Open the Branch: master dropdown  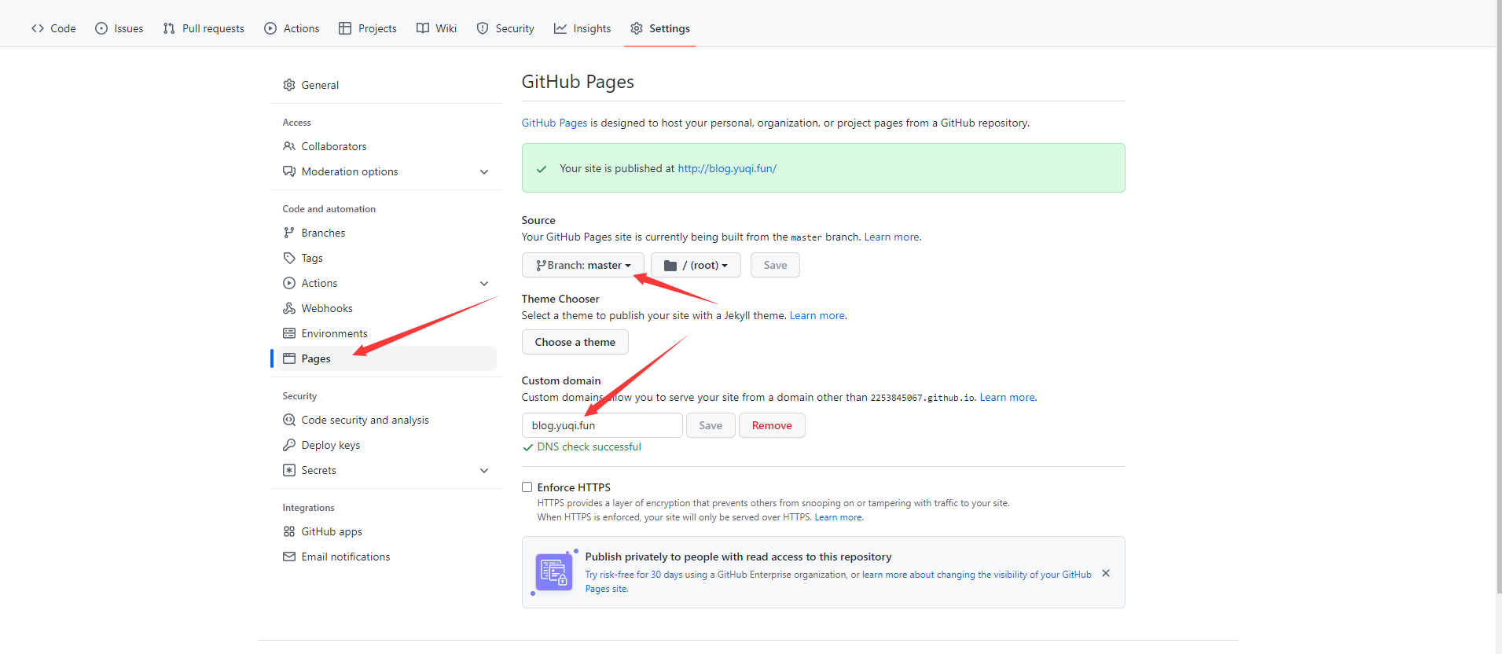(582, 265)
